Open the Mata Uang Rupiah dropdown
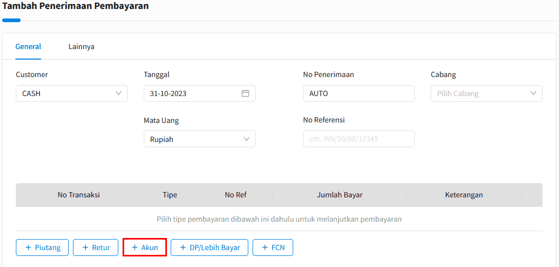The height and width of the screenshot is (267, 559). click(200, 139)
